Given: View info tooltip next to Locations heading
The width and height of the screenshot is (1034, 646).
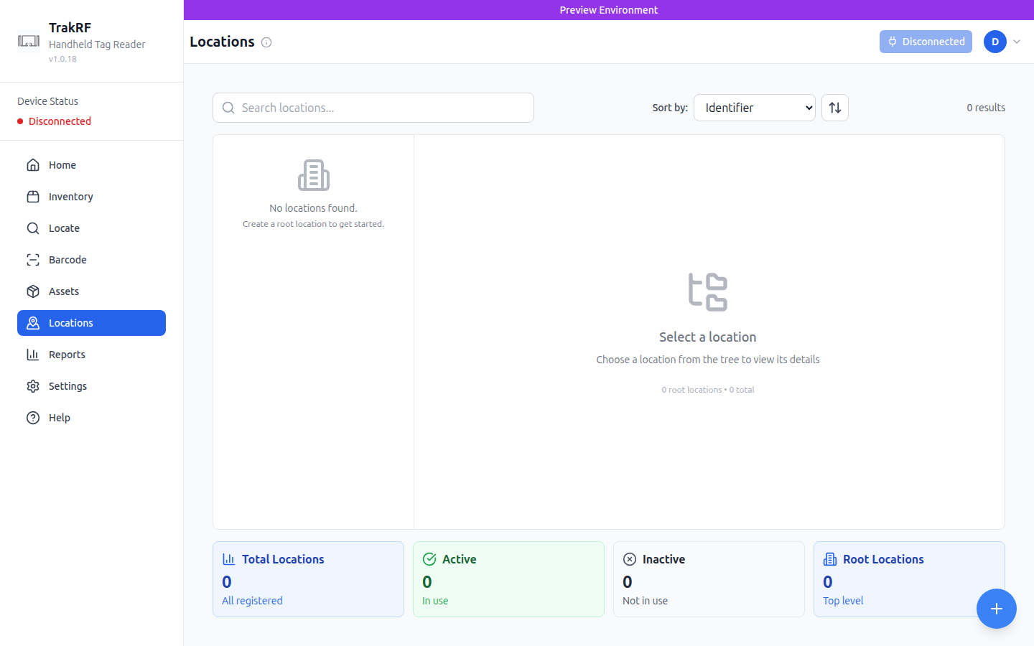Looking at the screenshot, I should pos(266,42).
